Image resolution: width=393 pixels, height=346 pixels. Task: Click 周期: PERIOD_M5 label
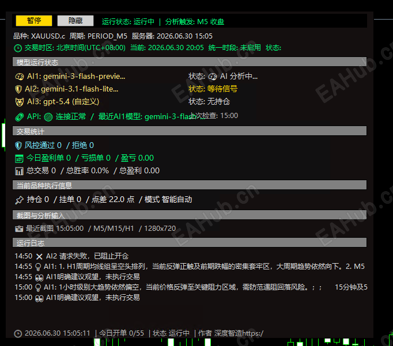pos(98,36)
